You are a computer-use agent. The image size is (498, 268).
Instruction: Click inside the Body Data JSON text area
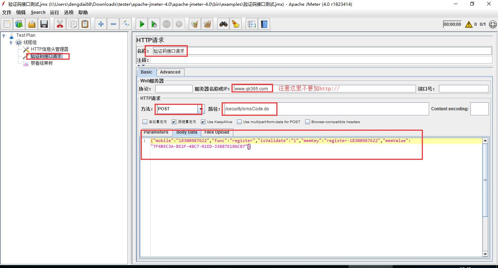[x=316, y=197]
